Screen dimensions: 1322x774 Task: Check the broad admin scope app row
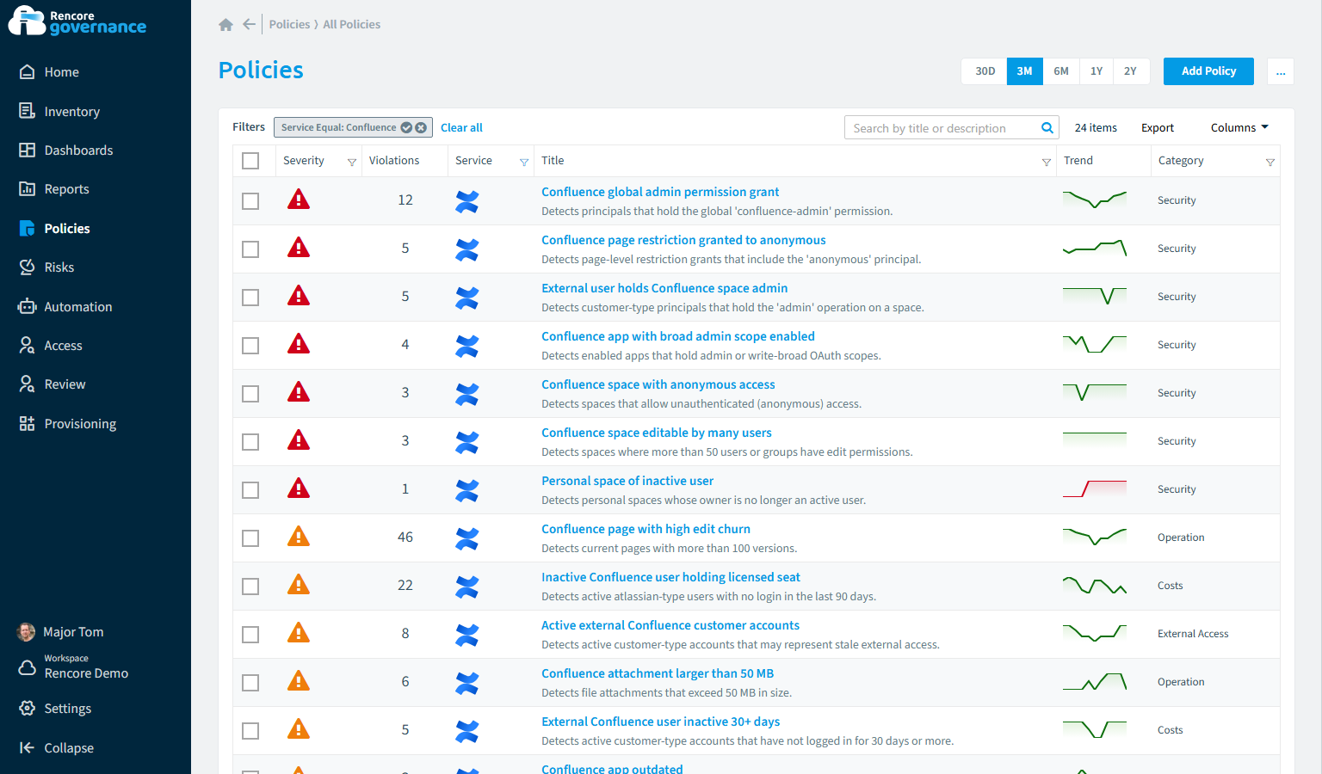tap(250, 346)
